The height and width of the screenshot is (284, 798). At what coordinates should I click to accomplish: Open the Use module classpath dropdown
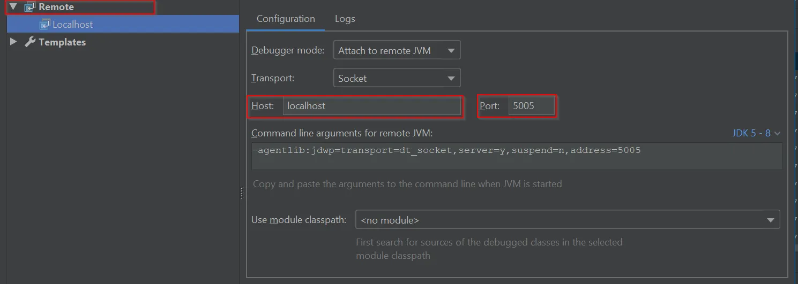(568, 220)
